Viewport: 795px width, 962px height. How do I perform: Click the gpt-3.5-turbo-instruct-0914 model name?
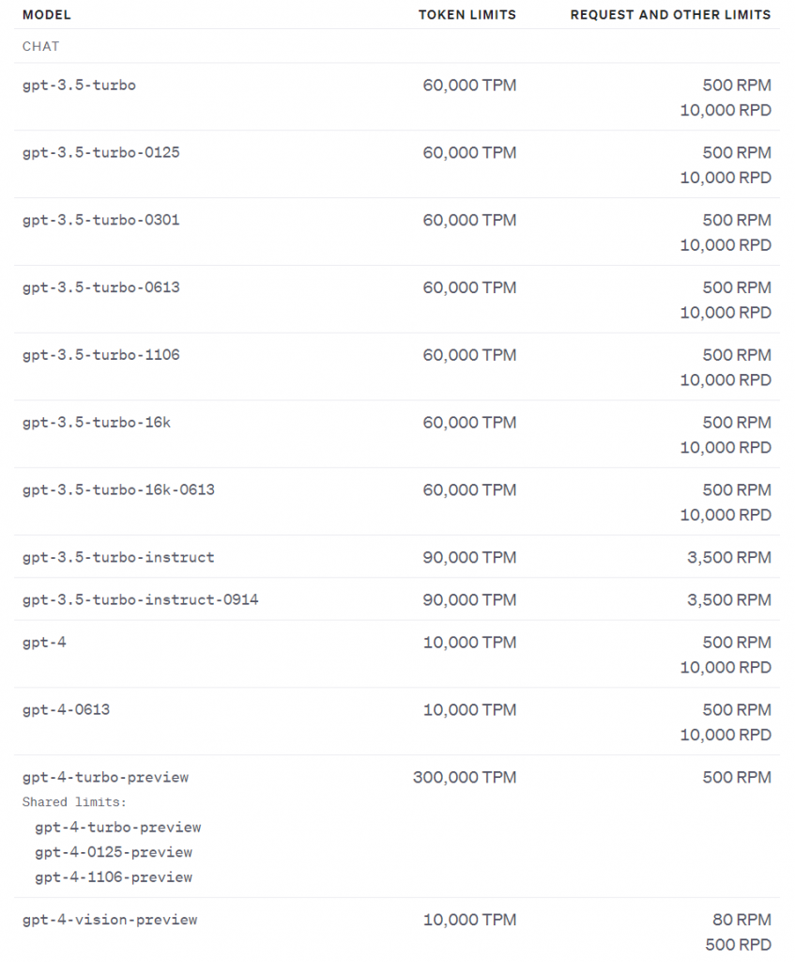pos(140,600)
